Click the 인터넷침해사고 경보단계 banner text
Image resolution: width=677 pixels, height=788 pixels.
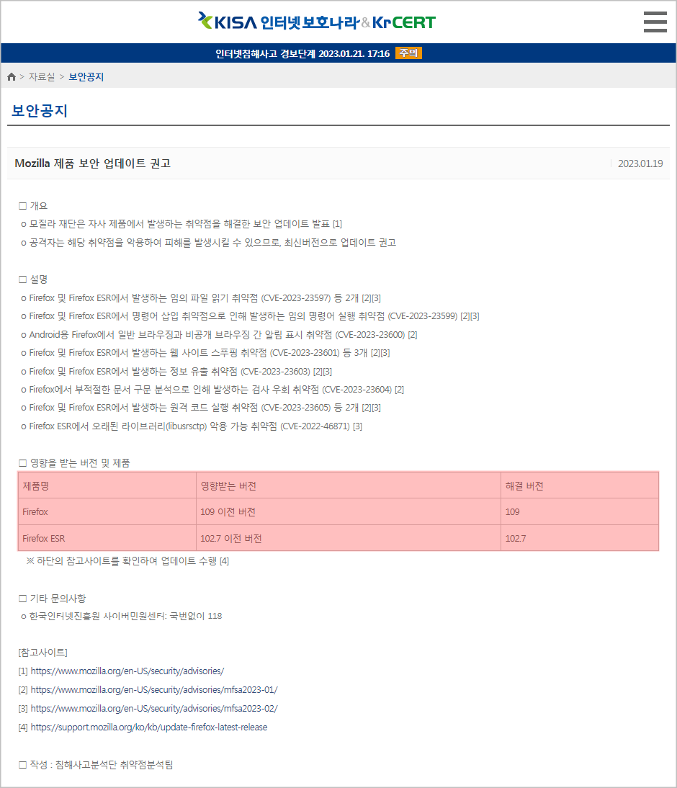pos(302,53)
